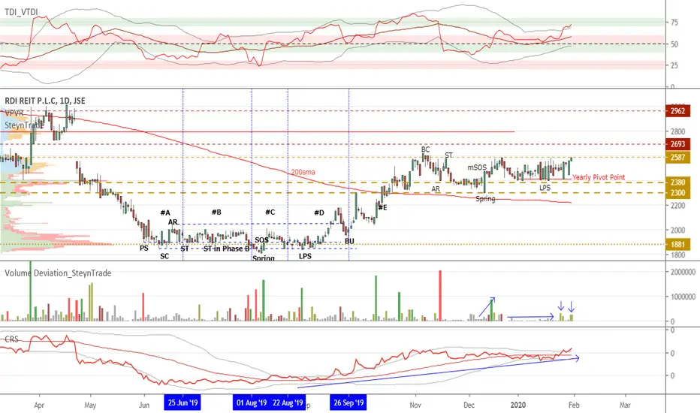The height and width of the screenshot is (413, 700).
Task: Select the 2587 yellow price tag
Action: 677,157
